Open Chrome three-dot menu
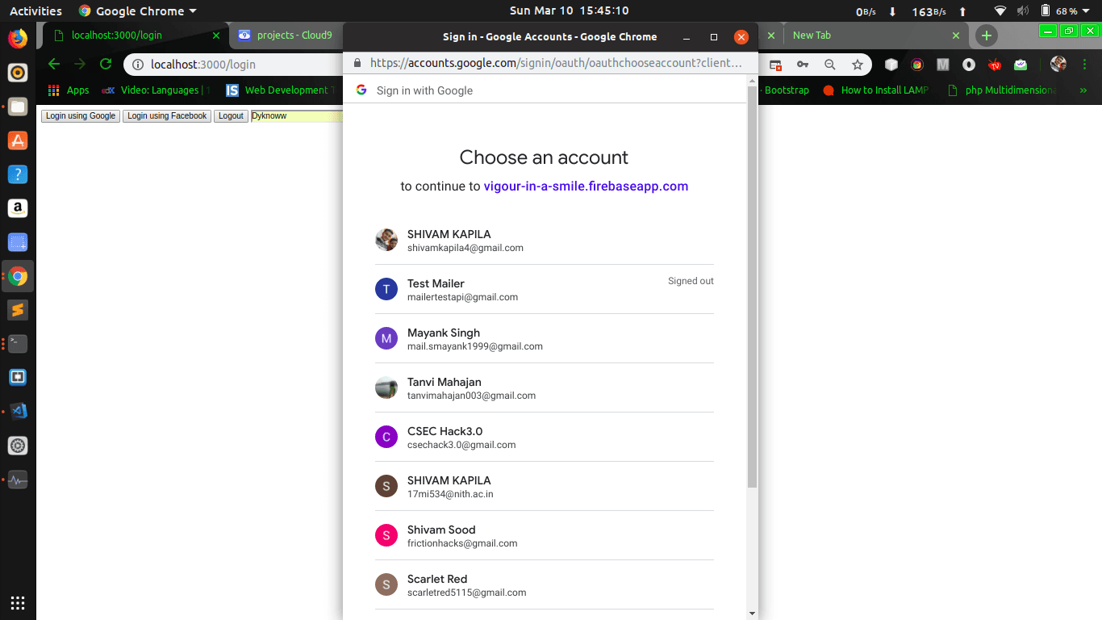 [1086, 65]
